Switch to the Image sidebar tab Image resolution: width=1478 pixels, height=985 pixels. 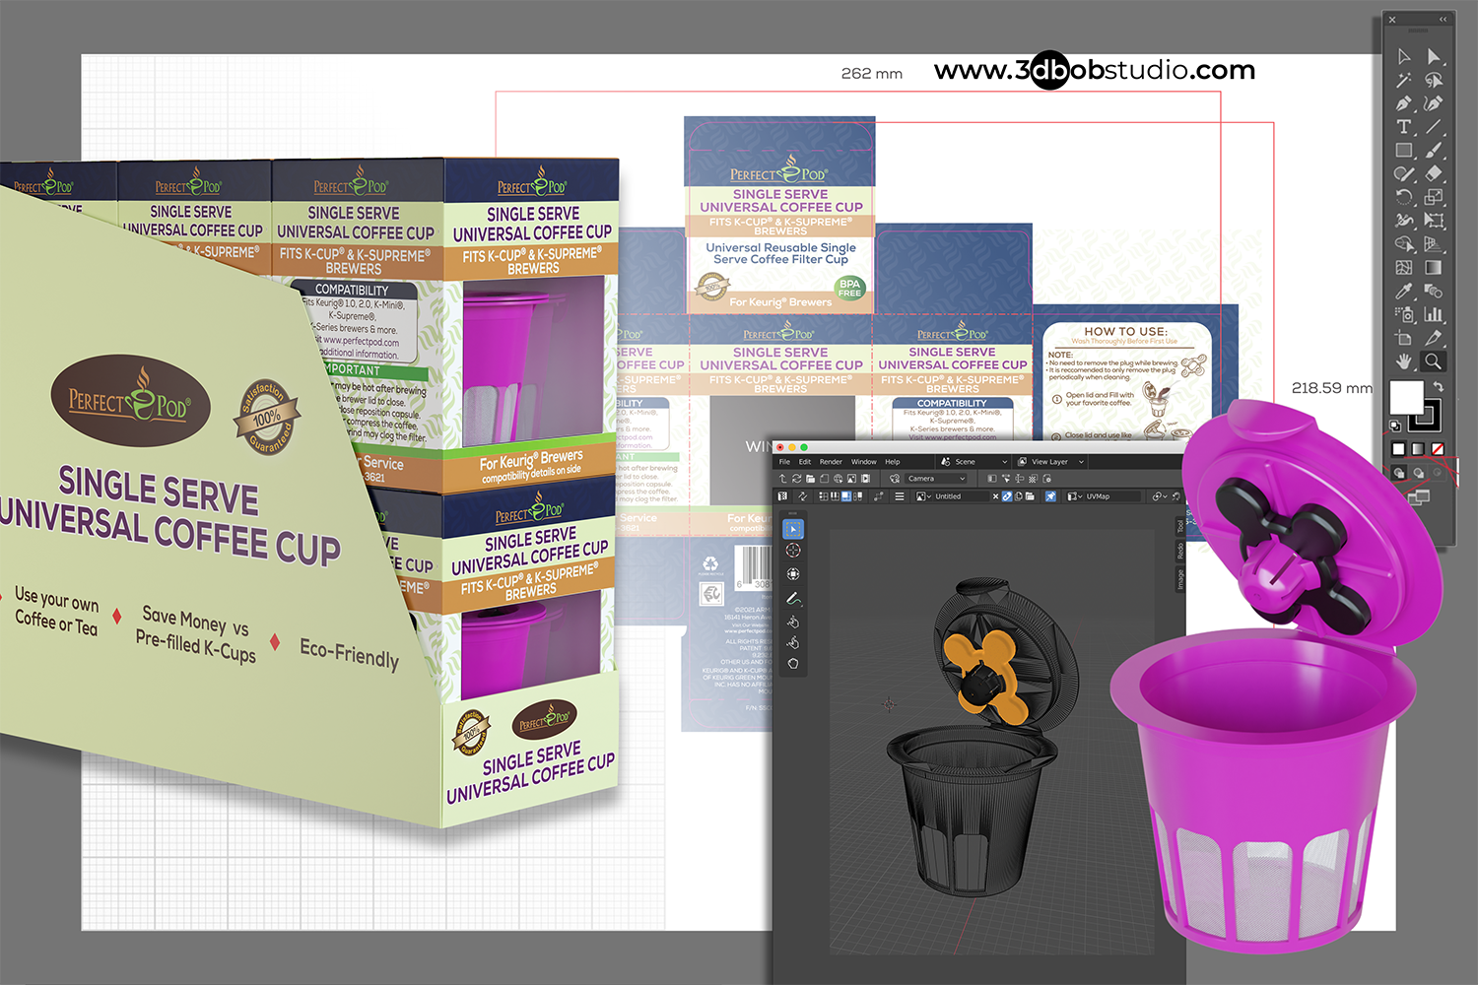point(1179,581)
